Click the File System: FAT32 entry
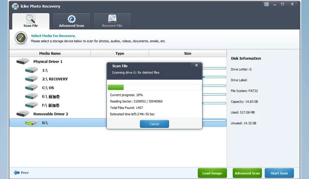 coord(244,91)
